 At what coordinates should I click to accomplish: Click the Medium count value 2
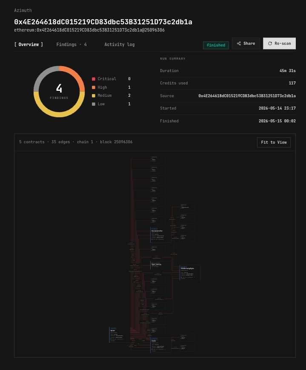[x=129, y=95]
